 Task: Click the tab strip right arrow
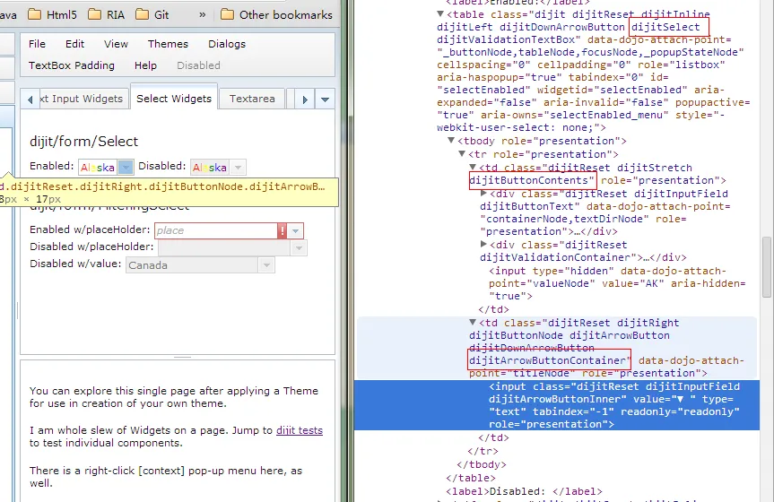[305, 100]
